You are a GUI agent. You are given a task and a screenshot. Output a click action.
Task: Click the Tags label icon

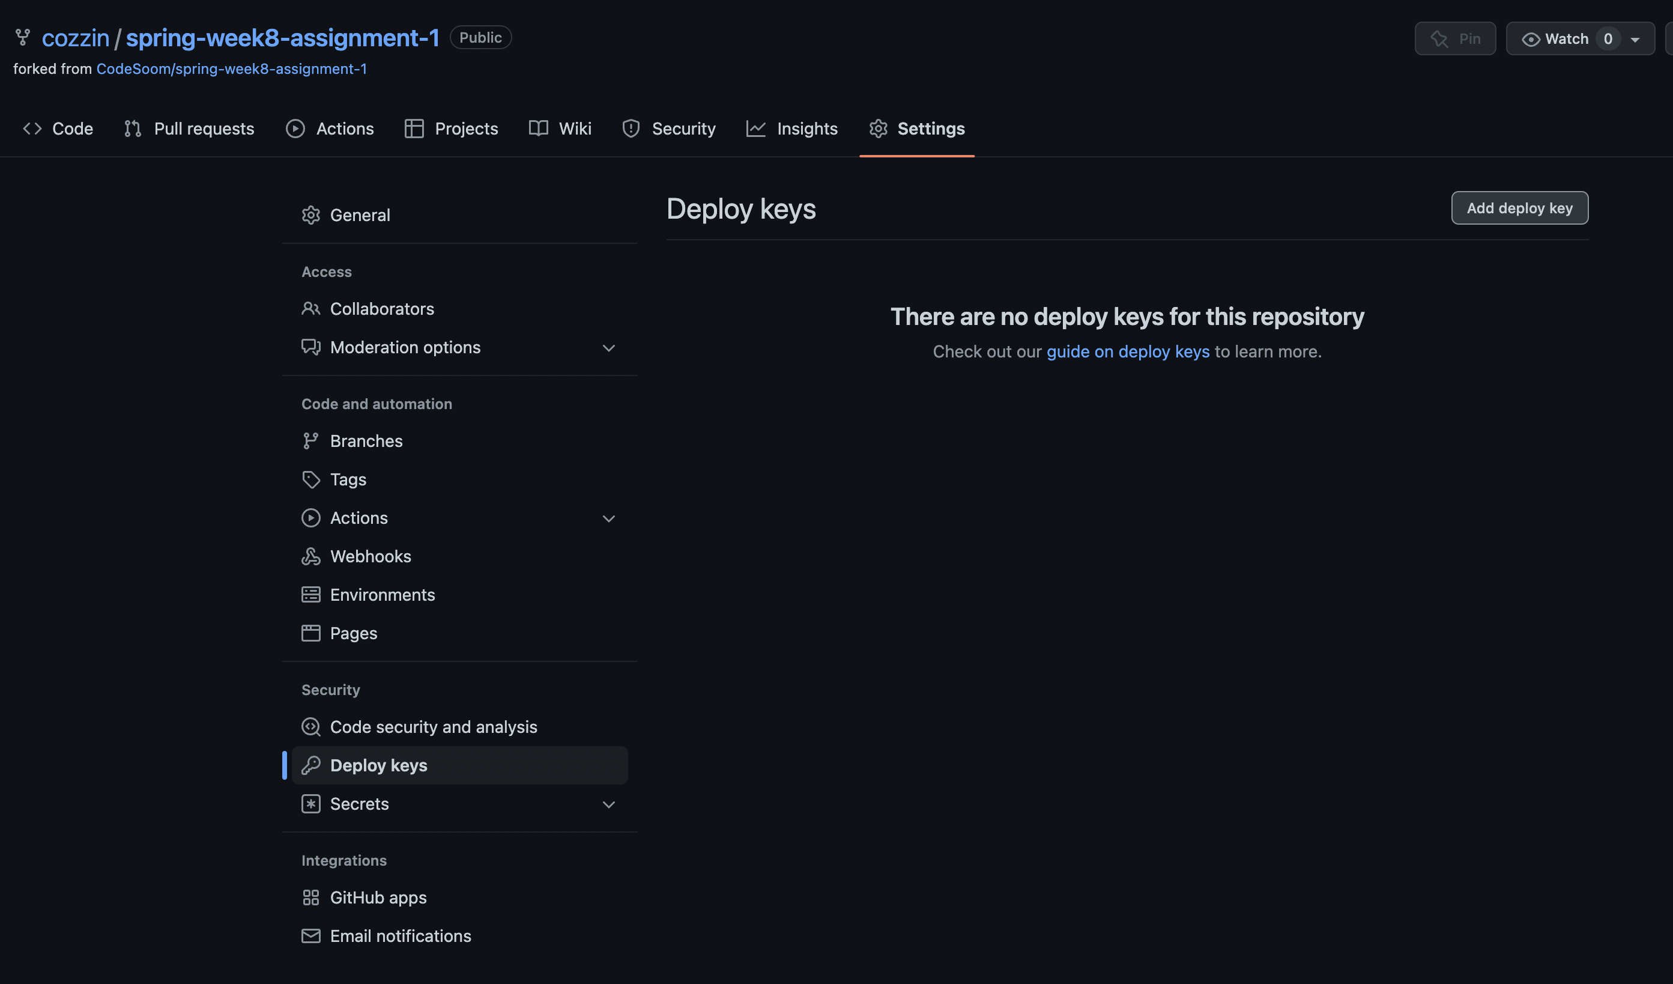pos(310,479)
